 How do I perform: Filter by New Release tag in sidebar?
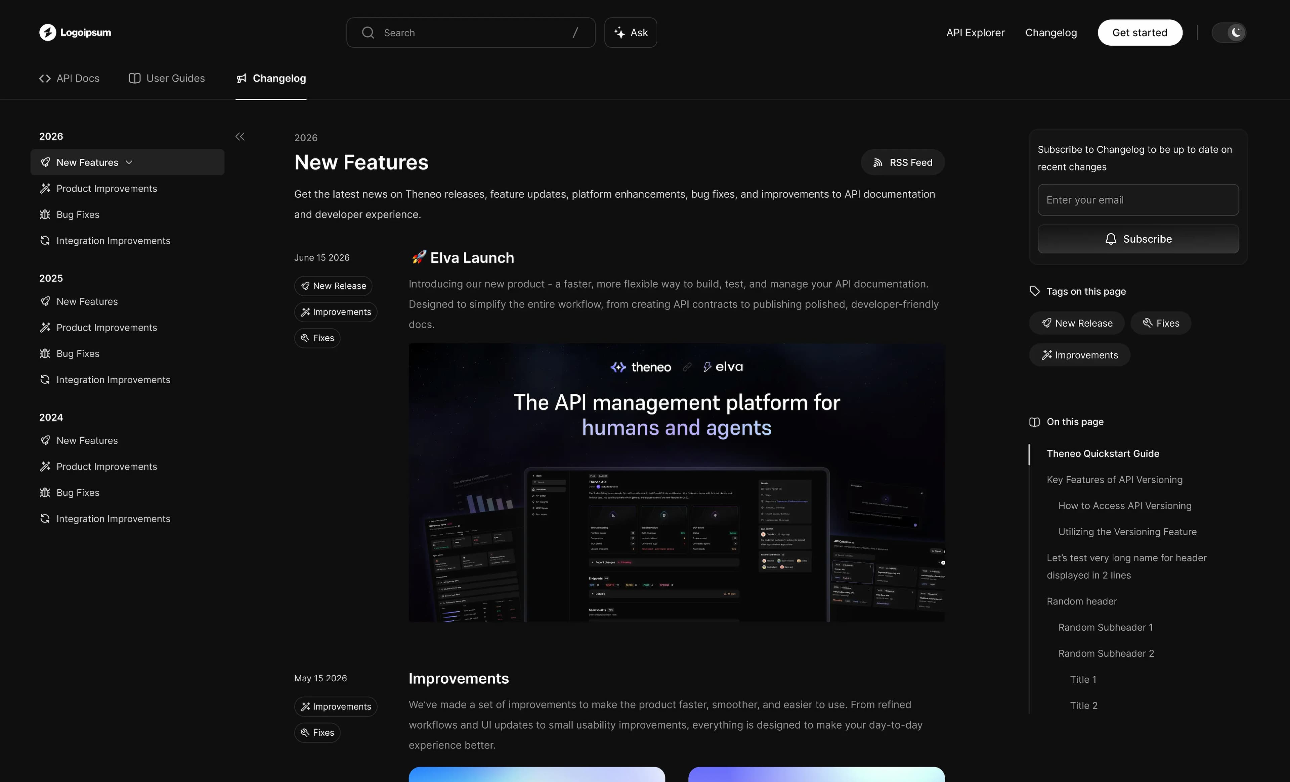[1077, 323]
